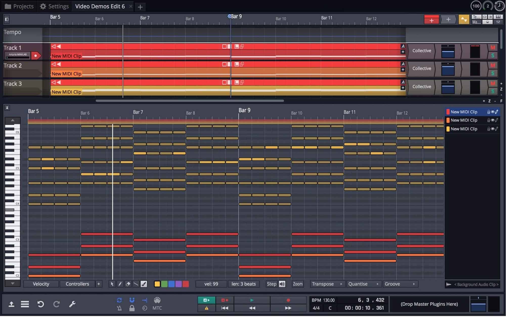Click the Velocity button
Image resolution: width=506 pixels, height=317 pixels.
tap(41, 284)
